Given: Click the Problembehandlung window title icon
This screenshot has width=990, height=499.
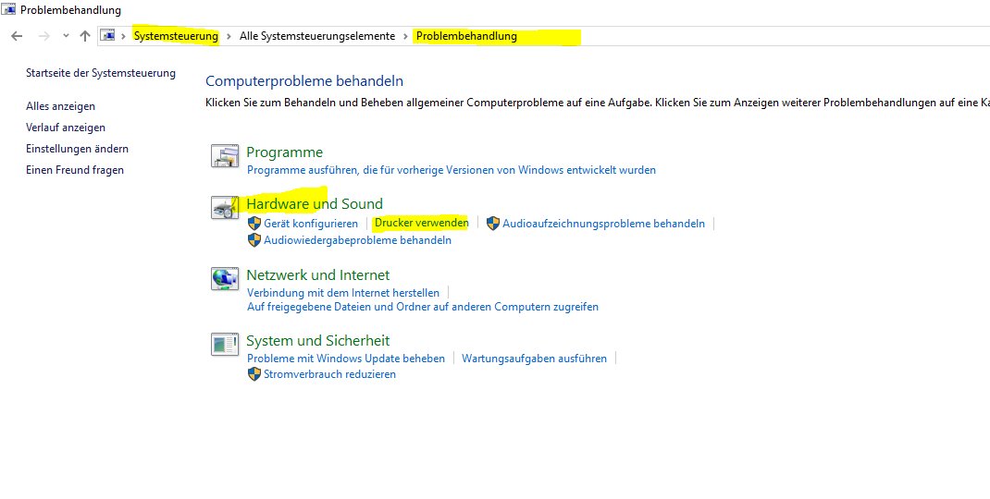Looking at the screenshot, I should coord(9,10).
